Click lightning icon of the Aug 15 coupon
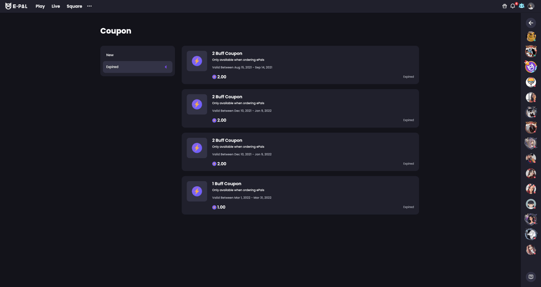The width and height of the screenshot is (541, 287). pyautogui.click(x=197, y=61)
